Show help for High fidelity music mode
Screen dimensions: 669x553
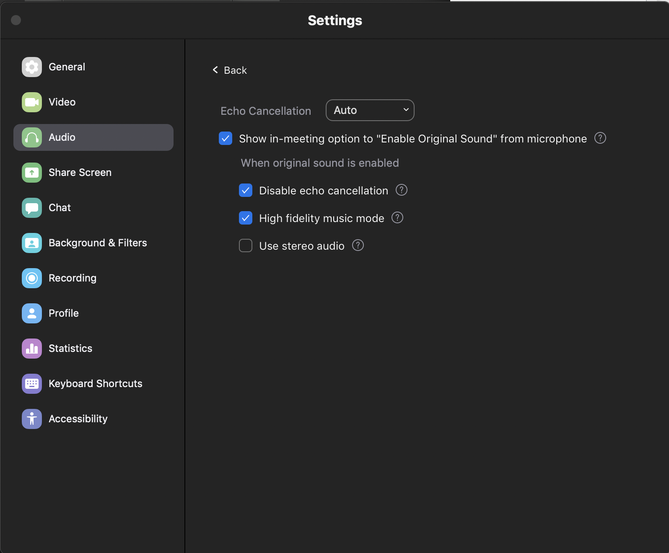tap(397, 217)
